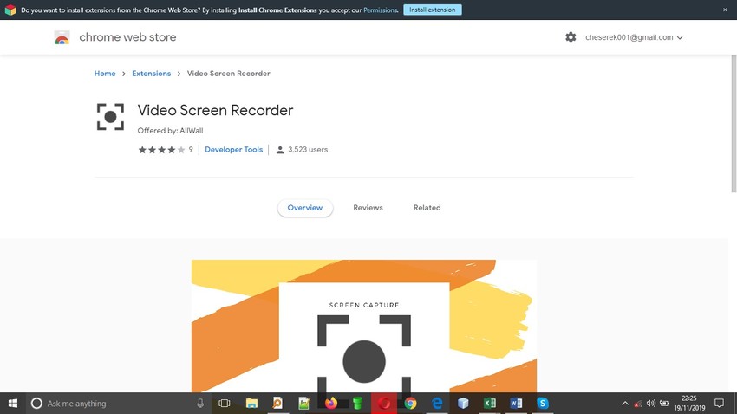
Task: Open Task View from the taskbar
Action: point(225,404)
